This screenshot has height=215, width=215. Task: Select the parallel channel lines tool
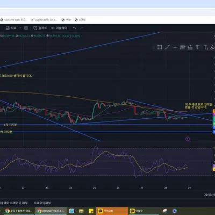pos(182,47)
